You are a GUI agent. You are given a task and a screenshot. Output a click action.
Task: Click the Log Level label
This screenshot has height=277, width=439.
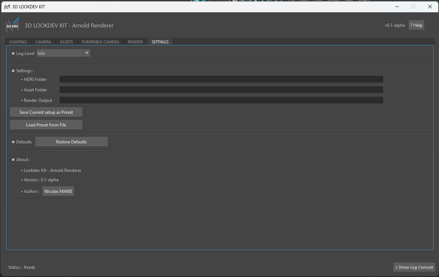pyautogui.click(x=25, y=53)
